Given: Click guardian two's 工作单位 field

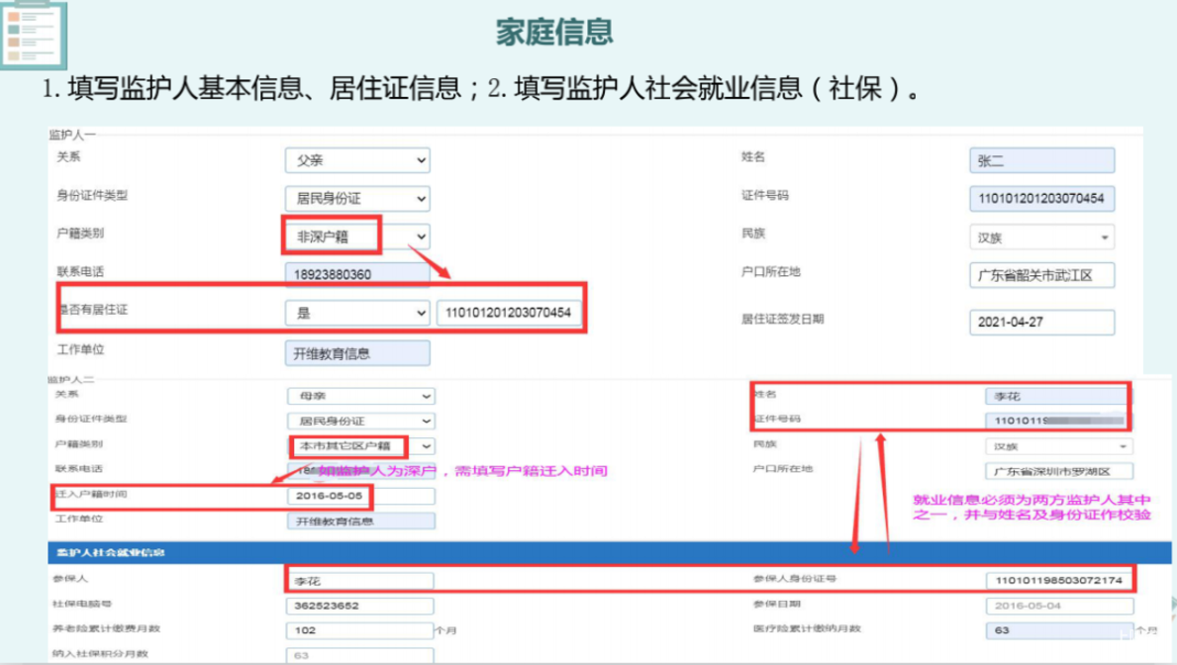Looking at the screenshot, I should pos(360,521).
